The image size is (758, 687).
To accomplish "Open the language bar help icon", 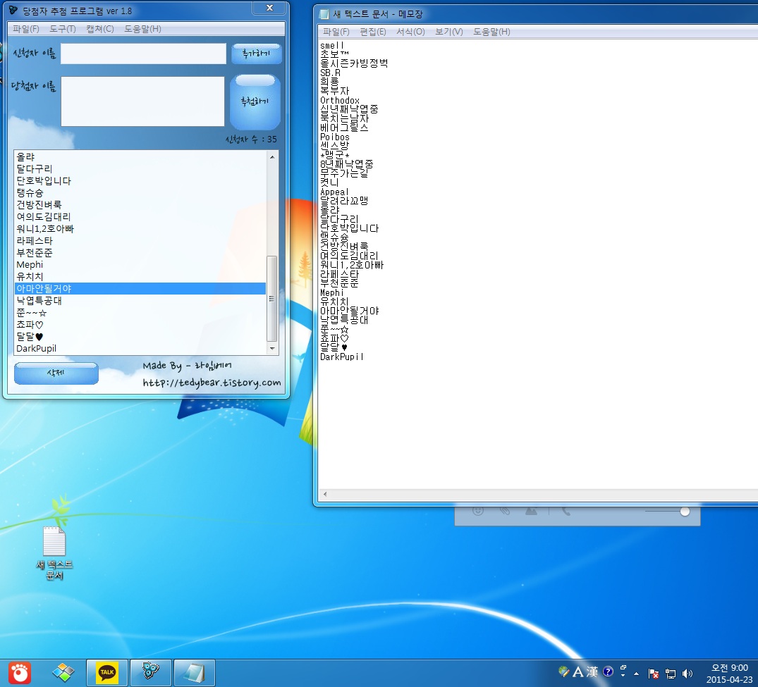I will (x=608, y=671).
